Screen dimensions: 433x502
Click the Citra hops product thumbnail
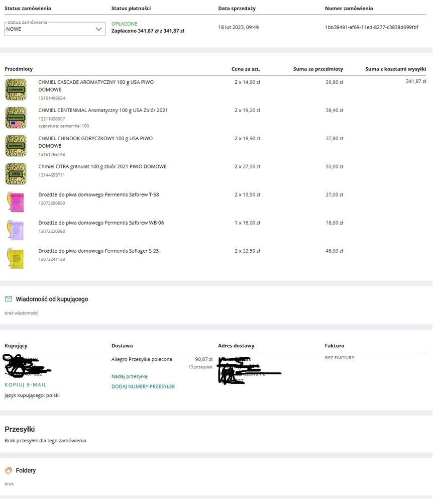[x=16, y=174]
